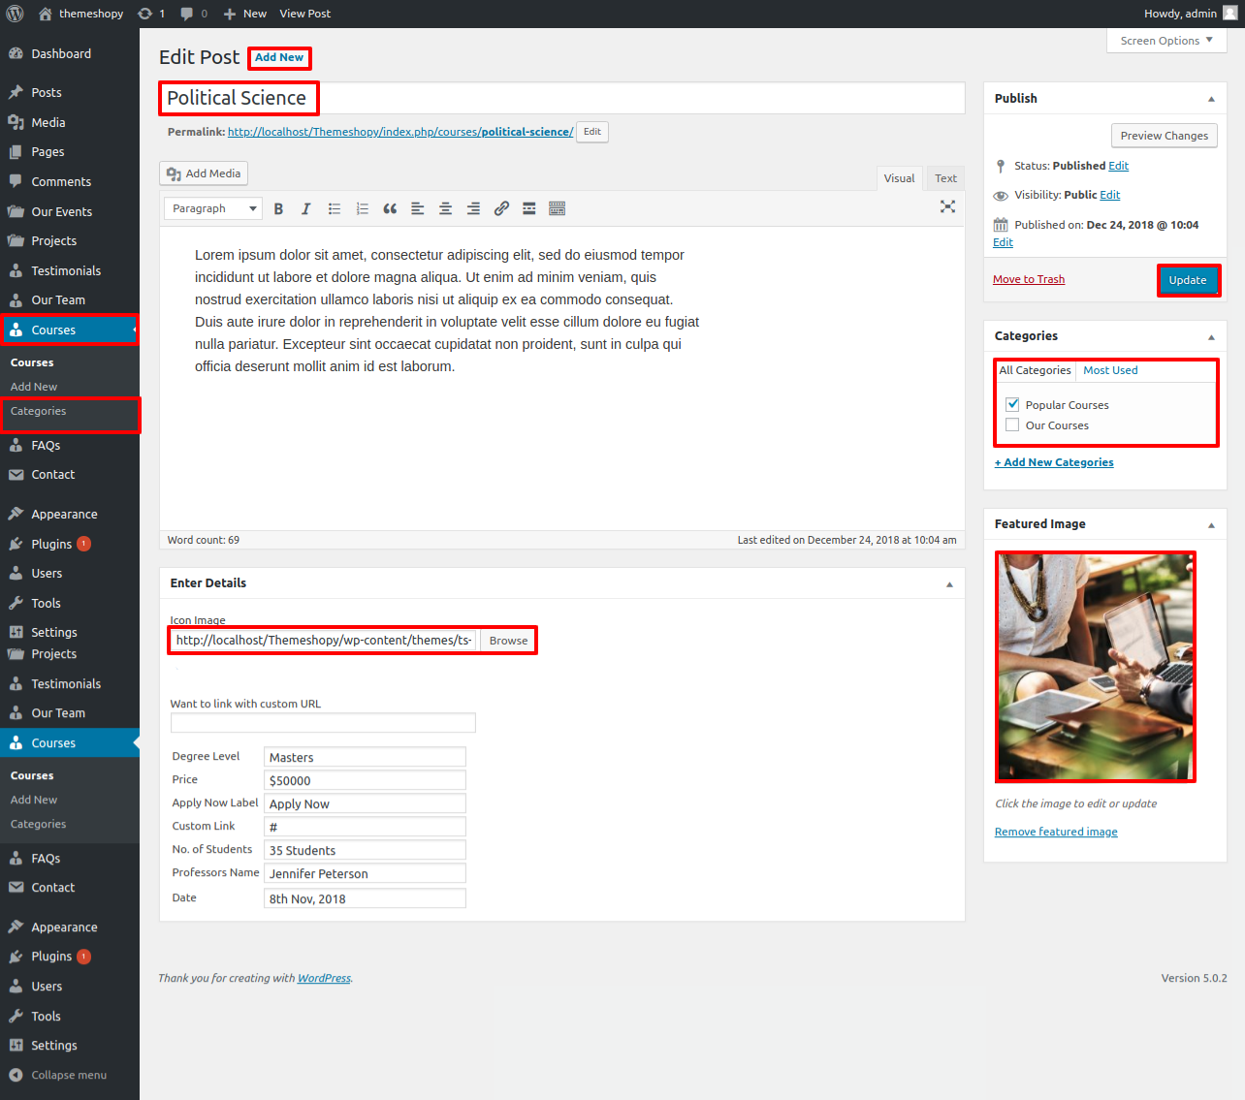Toggle the toolbar kitchen sink icon
Viewport: 1245px width, 1100px height.
(x=557, y=208)
